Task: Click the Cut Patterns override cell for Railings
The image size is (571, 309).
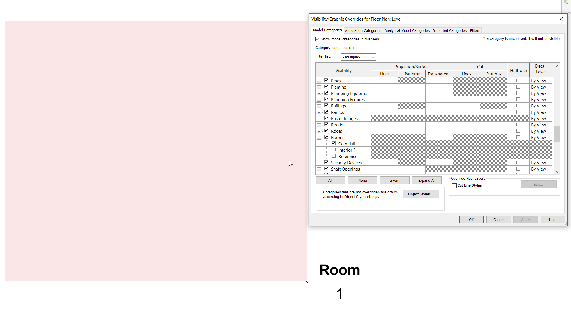Action: point(493,105)
